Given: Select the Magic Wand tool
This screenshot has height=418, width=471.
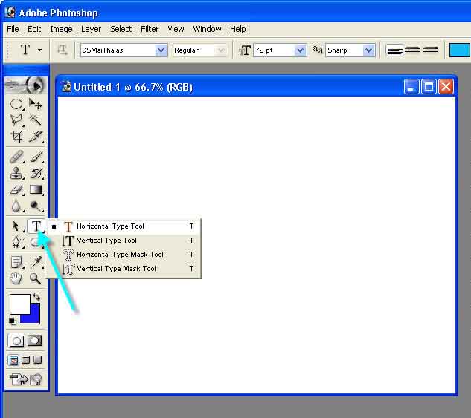Looking at the screenshot, I should [36, 120].
